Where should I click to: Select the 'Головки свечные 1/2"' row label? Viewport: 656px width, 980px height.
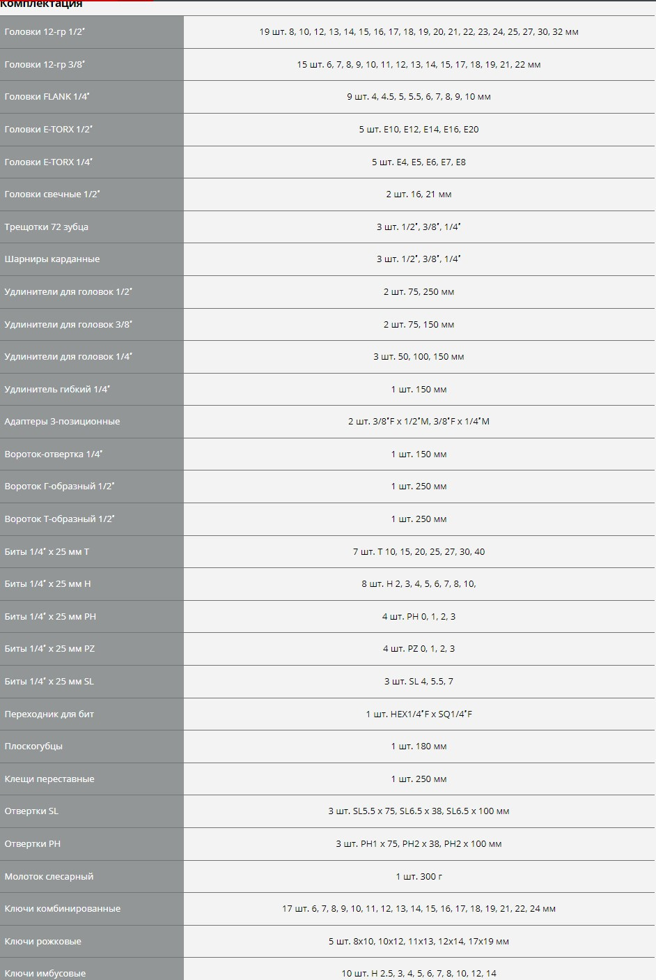(x=52, y=194)
